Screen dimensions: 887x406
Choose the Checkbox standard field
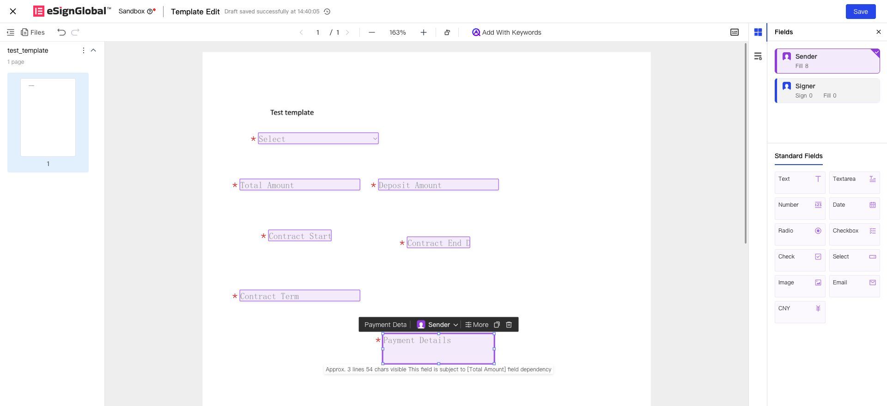(855, 234)
